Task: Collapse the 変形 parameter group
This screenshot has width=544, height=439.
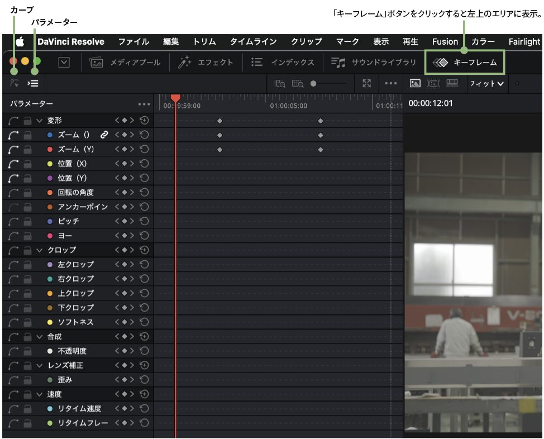Action: (x=39, y=120)
